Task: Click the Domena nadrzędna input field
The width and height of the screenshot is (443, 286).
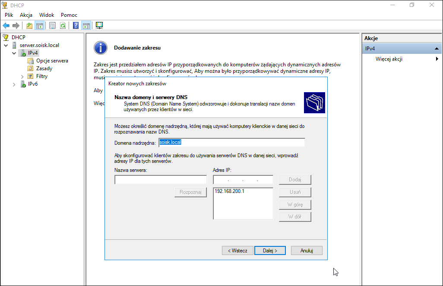Action: pyautogui.click(x=232, y=143)
